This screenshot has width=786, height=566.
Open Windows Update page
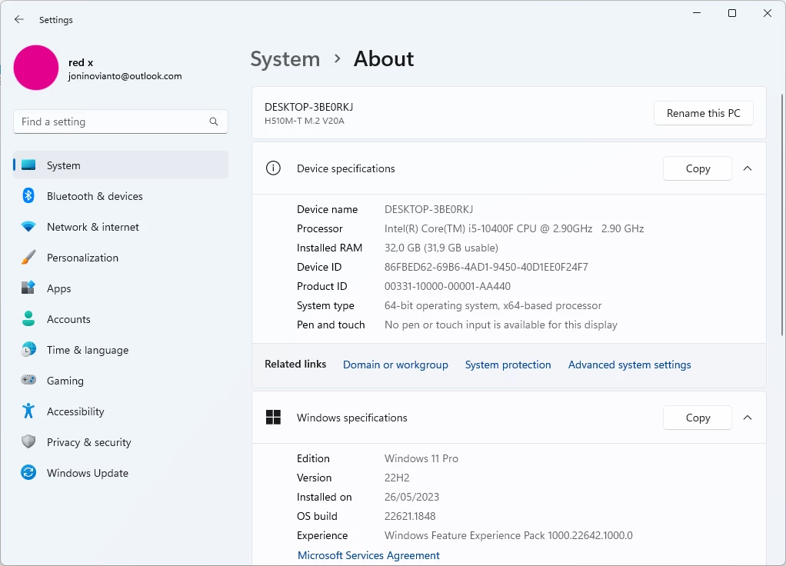pos(120,473)
